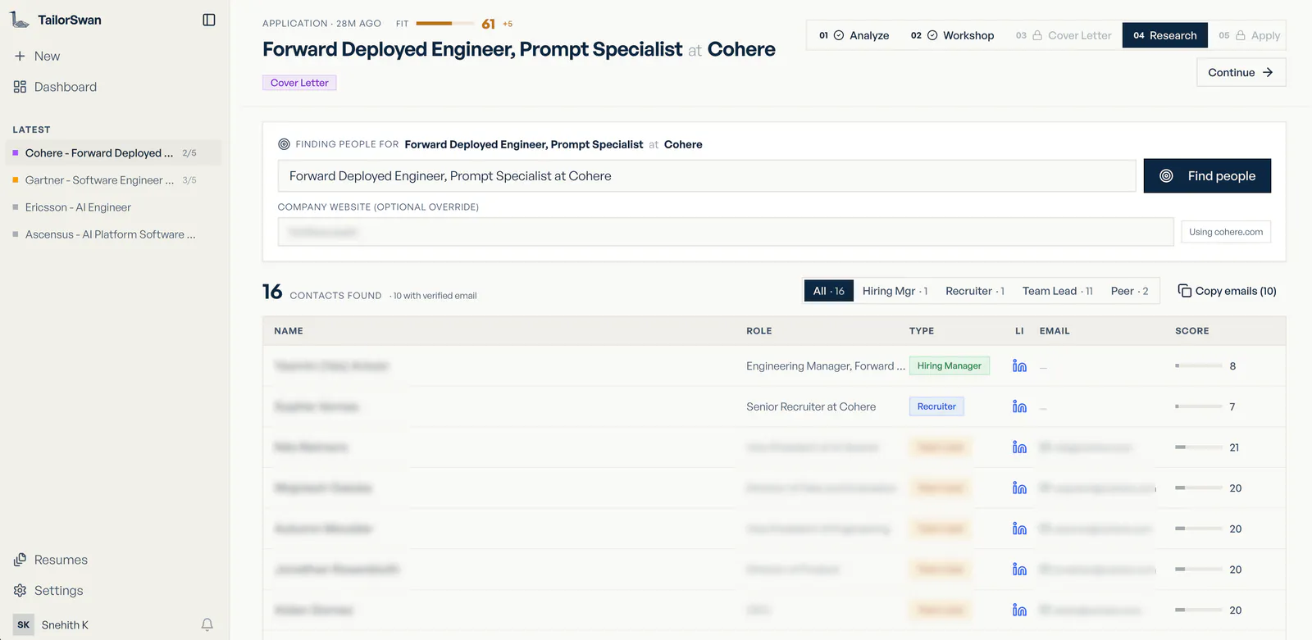Click the NAME column header
This screenshot has height=640, width=1312.
289,331
